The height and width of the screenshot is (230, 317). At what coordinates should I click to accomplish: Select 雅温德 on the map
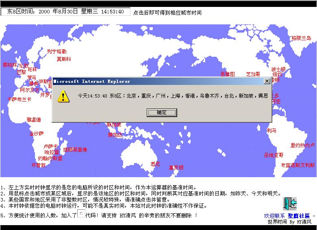click(34, 119)
